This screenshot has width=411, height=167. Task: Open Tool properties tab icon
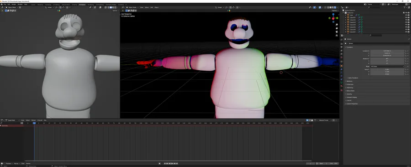(x=342, y=40)
